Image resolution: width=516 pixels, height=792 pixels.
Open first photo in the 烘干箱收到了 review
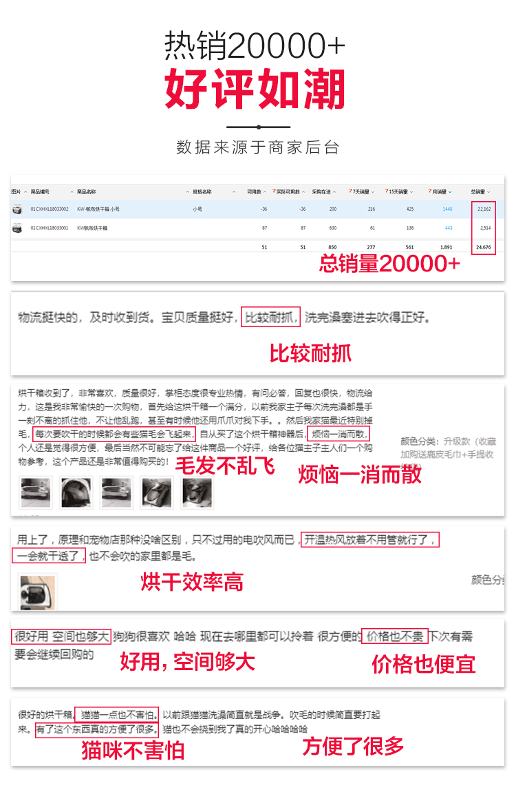pos(35,492)
